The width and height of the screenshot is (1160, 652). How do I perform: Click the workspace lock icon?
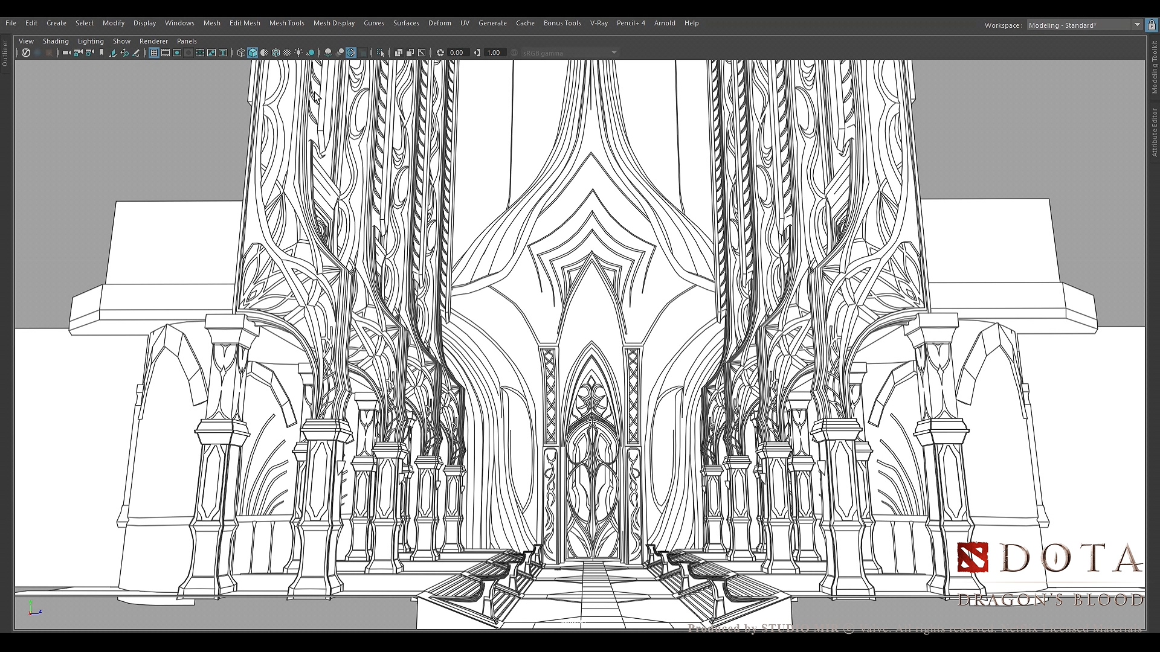pos(1152,25)
